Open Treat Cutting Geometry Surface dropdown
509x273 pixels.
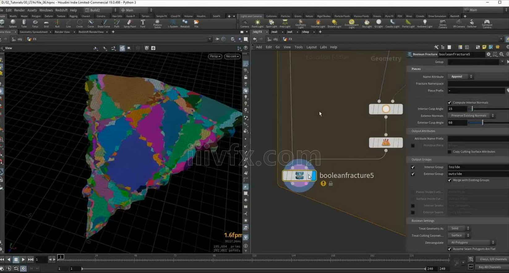(x=459, y=235)
